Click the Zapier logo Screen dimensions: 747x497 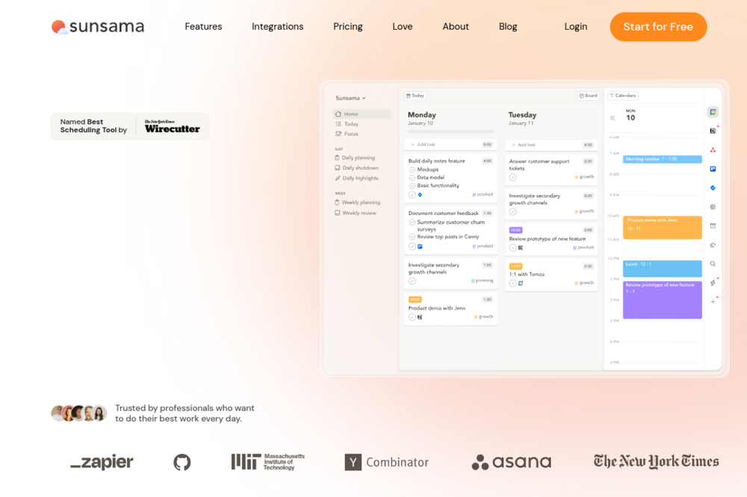[102, 462]
